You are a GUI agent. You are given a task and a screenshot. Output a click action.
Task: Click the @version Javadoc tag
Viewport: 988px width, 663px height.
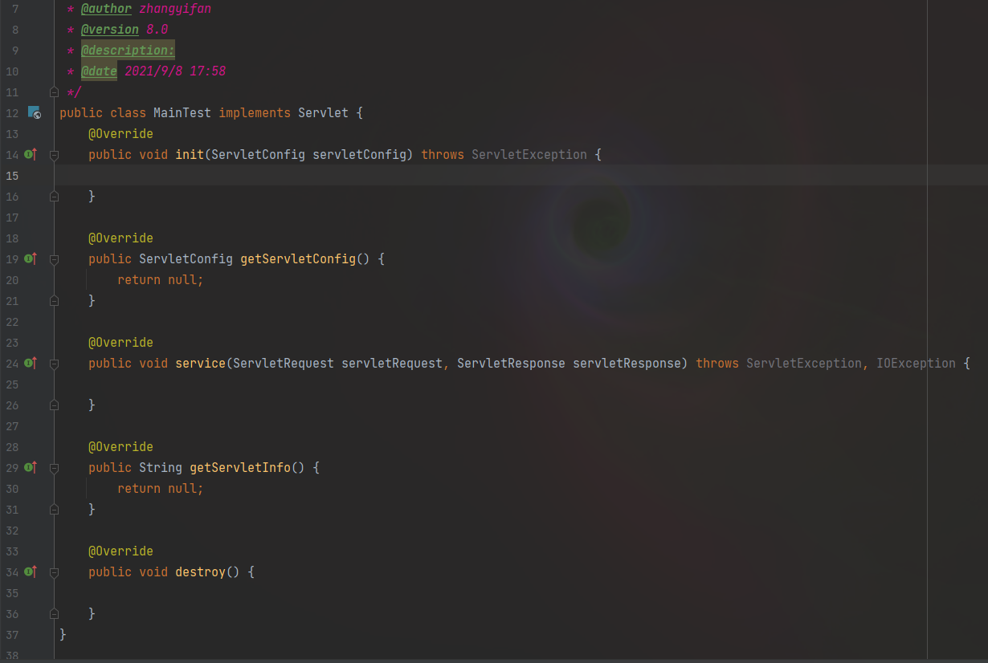click(x=110, y=29)
